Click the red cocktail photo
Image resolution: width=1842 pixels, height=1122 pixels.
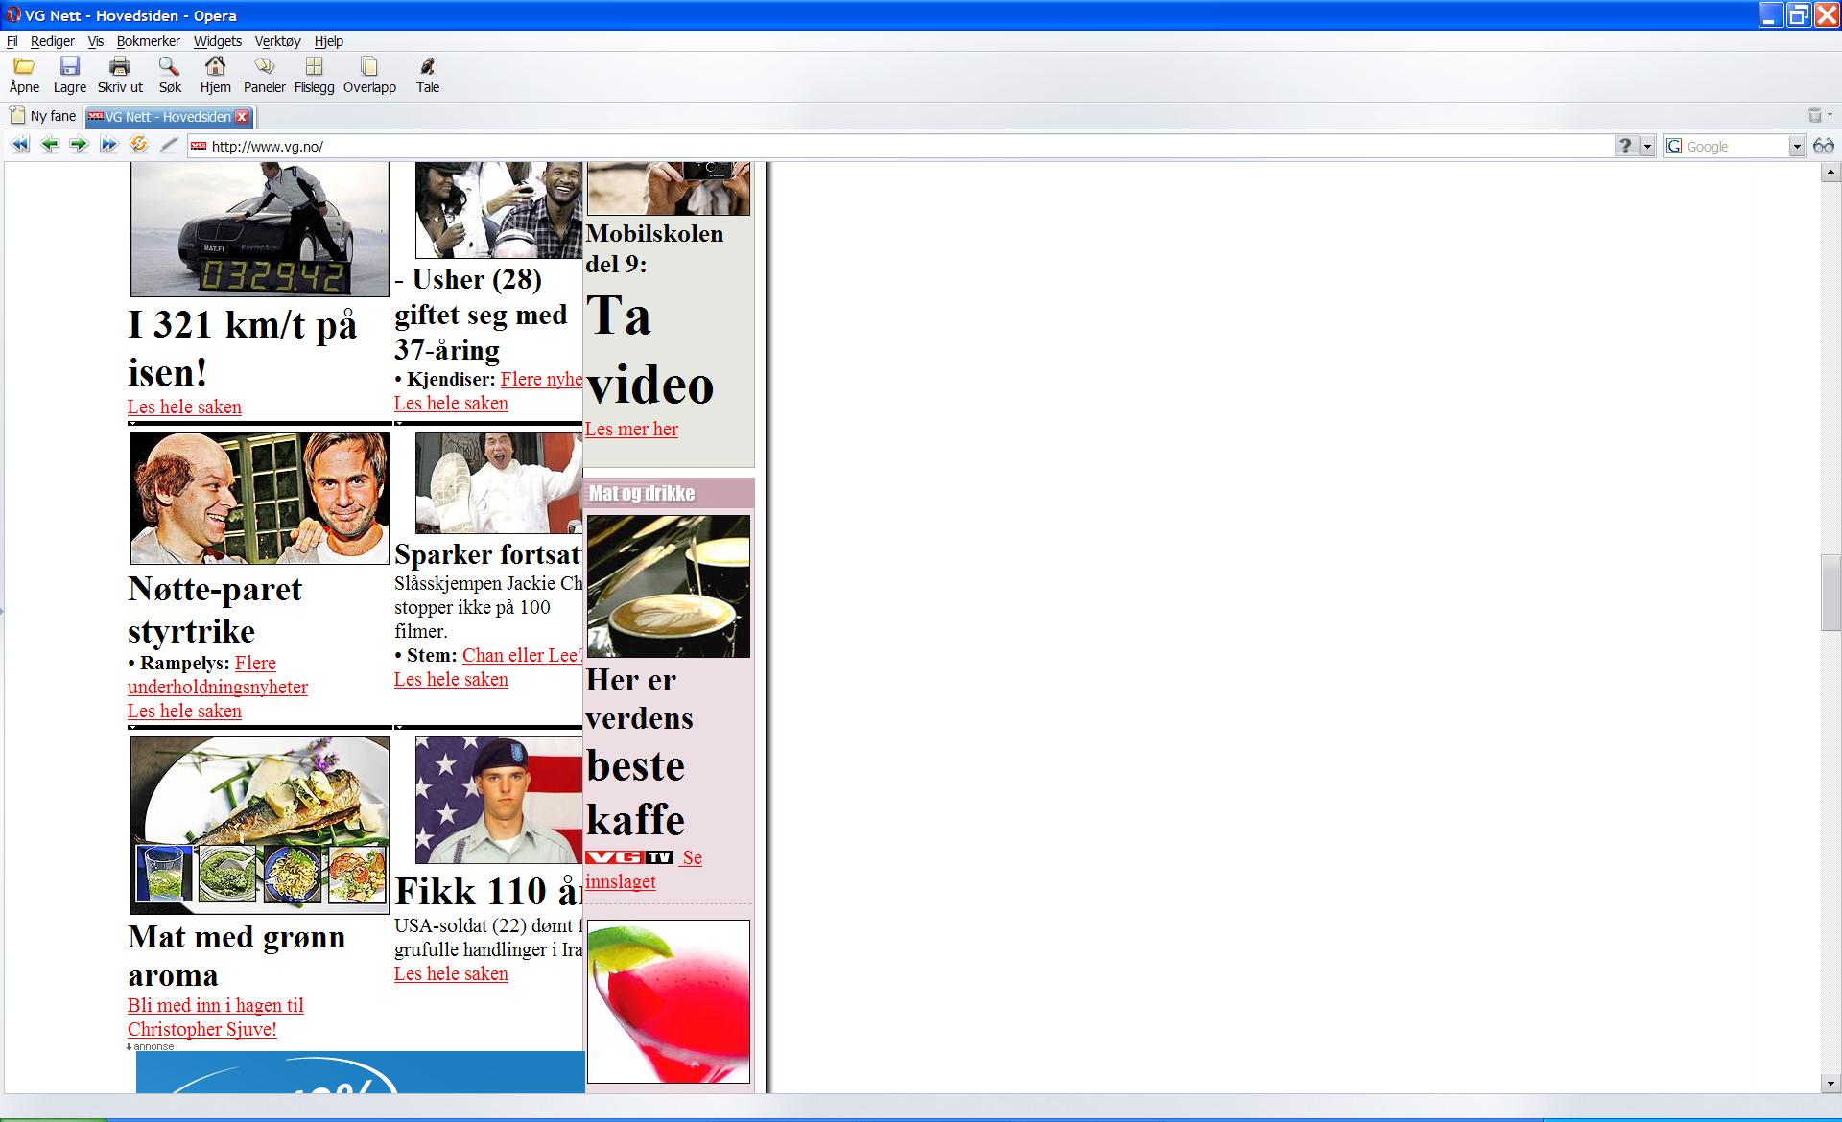(669, 1001)
